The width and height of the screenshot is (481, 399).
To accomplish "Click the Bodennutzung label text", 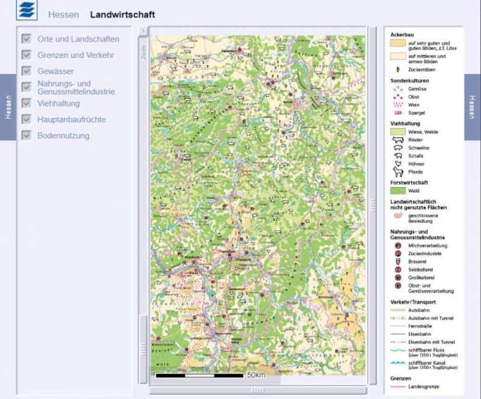I will (63, 135).
